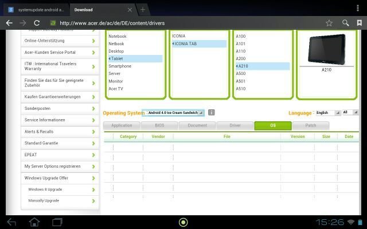Switch to the Document tab
Viewport: 367px width, 229px height.
[197, 125]
